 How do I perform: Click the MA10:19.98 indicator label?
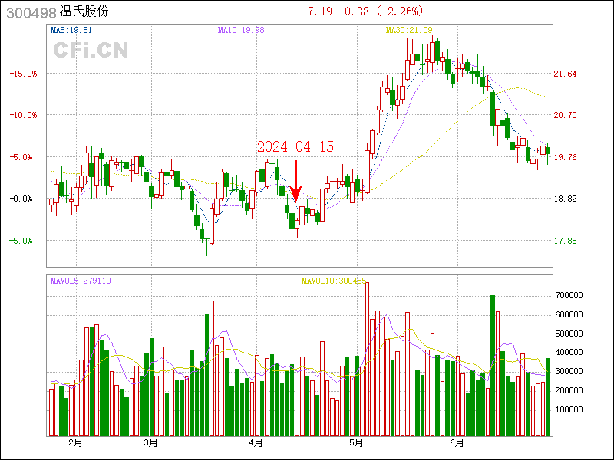click(241, 30)
